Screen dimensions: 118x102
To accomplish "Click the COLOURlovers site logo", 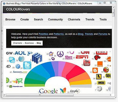I will (x=18, y=9).
